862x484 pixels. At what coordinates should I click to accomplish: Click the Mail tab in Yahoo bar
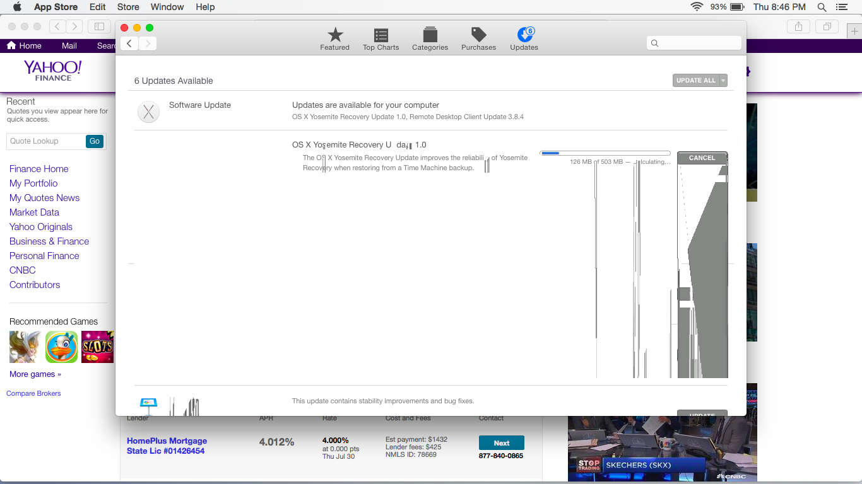coord(69,45)
